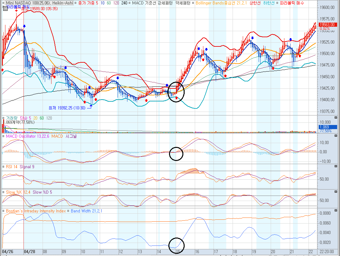Click the orange MACD line label
Image resolution: width=340 pixels, height=256 pixels.
tap(57, 136)
